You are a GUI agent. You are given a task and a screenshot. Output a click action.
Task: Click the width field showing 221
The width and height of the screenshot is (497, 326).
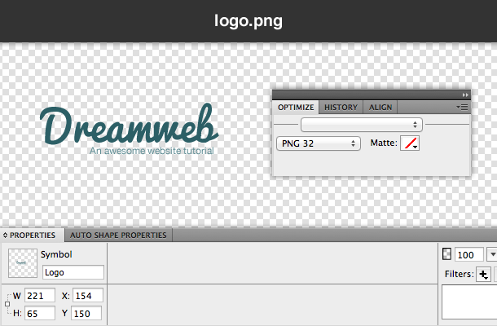tap(40, 295)
